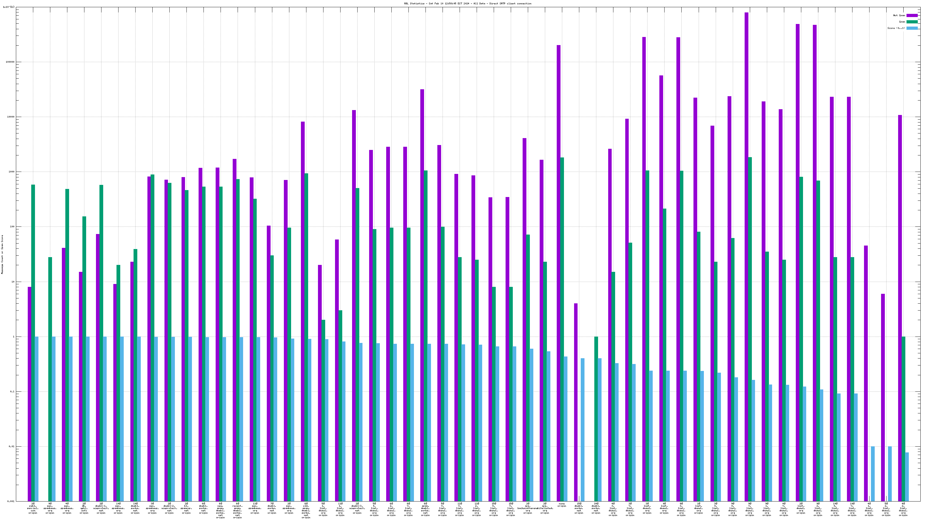
Task: Select the old.spam.dnsbl.sorbs.net origin label
Action: pyautogui.click(x=306, y=510)
